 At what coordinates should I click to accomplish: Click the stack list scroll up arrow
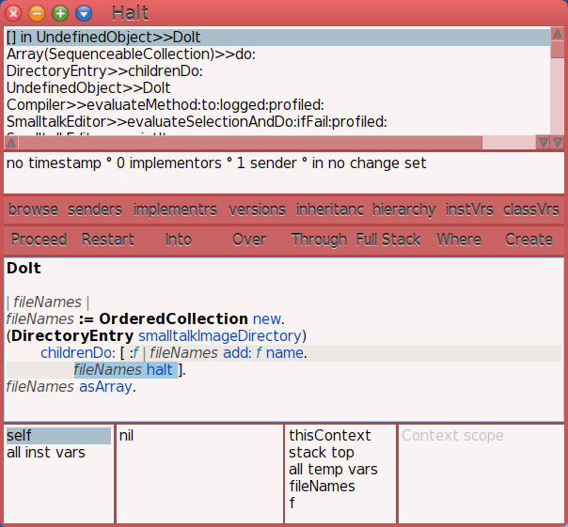tap(557, 36)
